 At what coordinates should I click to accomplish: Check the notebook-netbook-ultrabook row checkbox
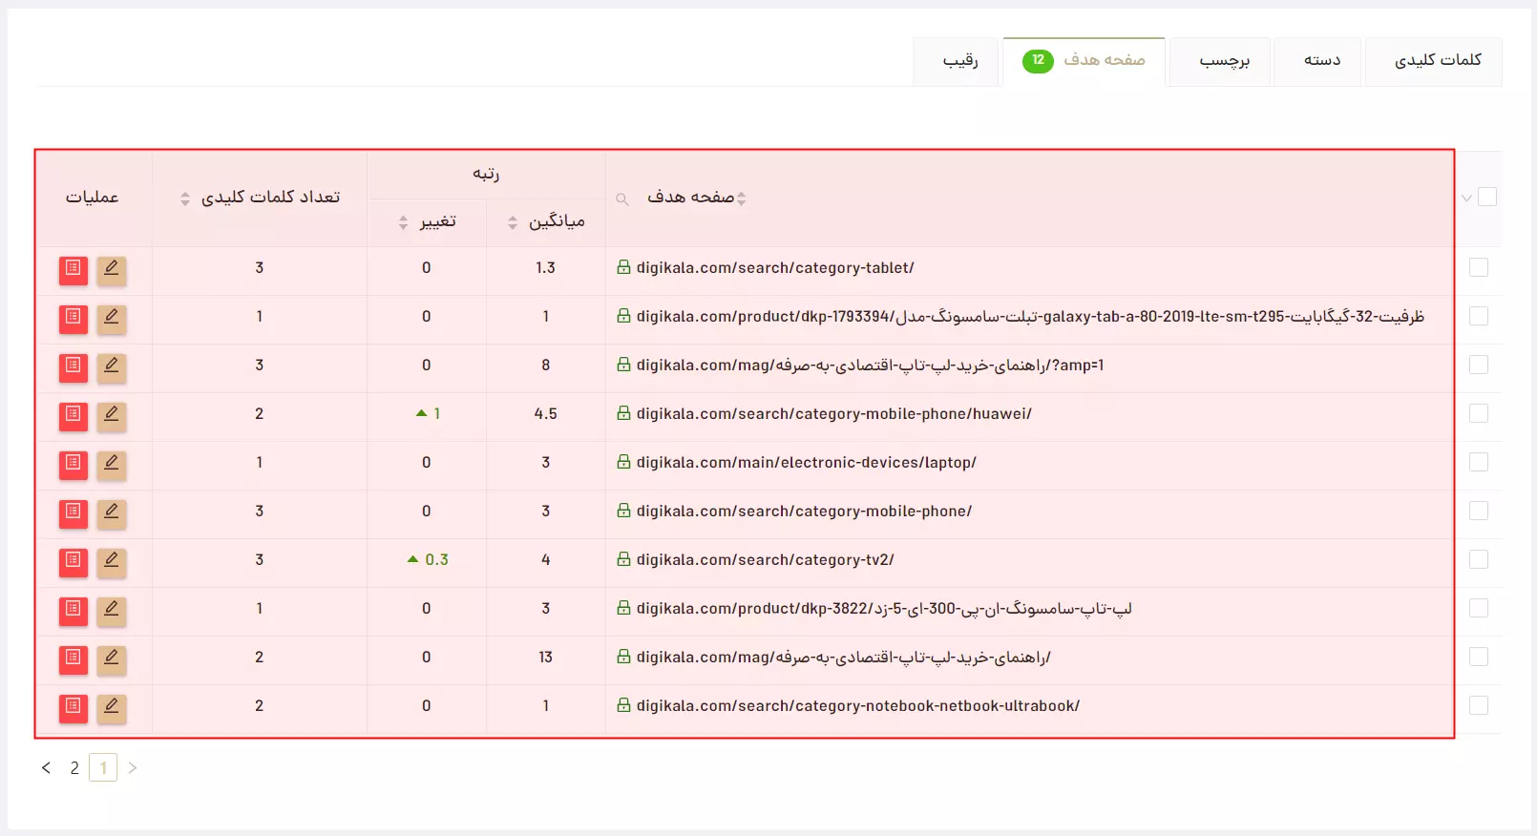point(1479,705)
